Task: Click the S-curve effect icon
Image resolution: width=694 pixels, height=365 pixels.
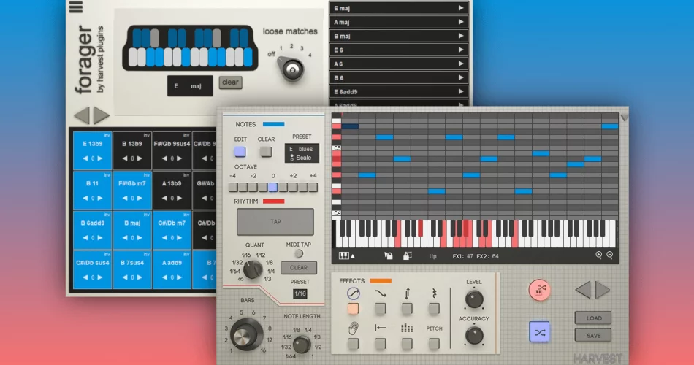Action: click(x=353, y=293)
